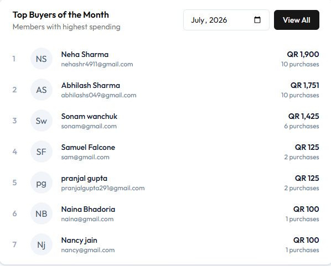Click the pg avatar circle
The height and width of the screenshot is (266, 331).
[x=42, y=182]
